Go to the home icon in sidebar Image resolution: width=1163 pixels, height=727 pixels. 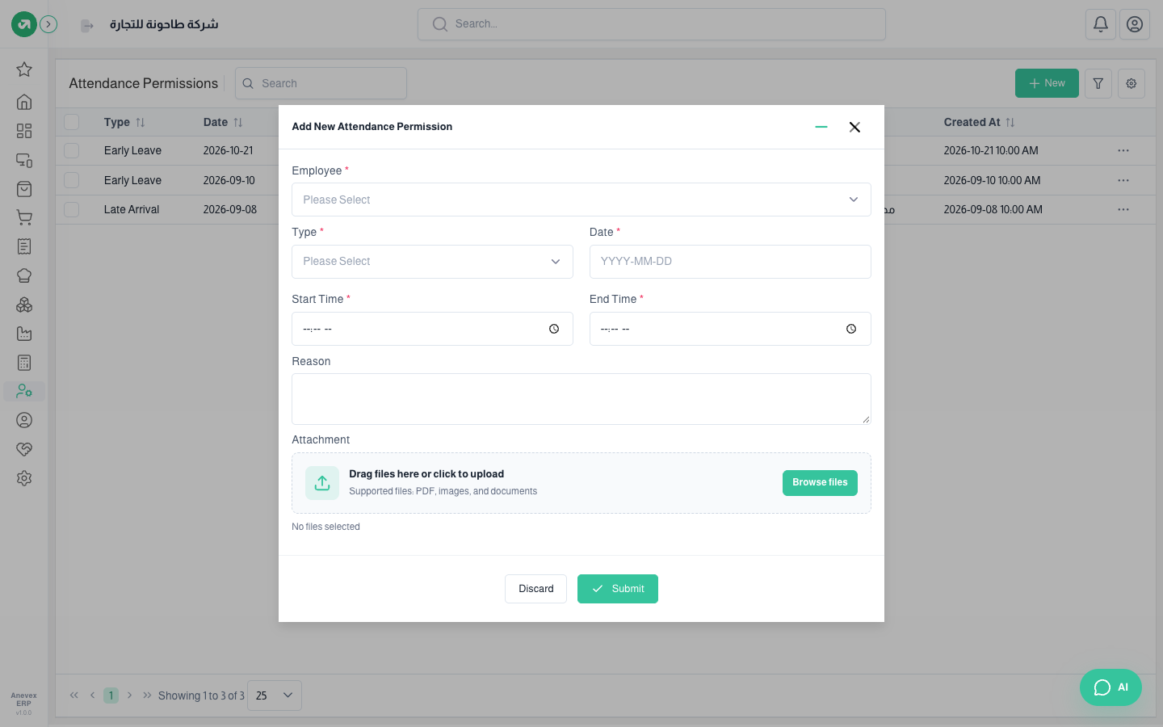(24, 102)
